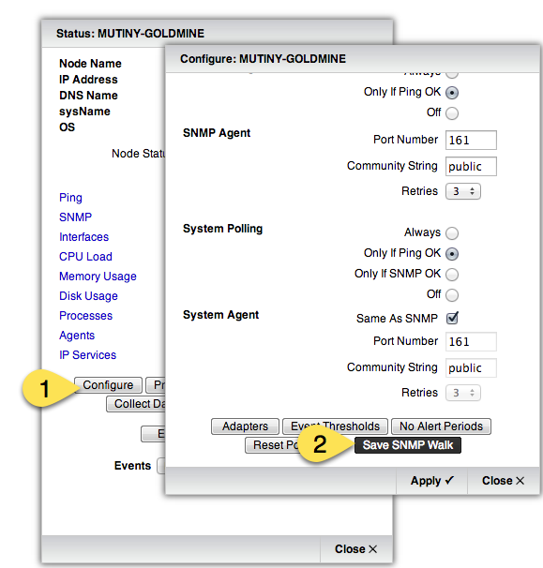
Task: Open the Adapters button
Action: pos(245,426)
